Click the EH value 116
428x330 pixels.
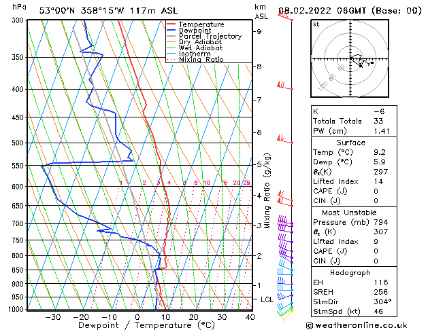coord(381,282)
